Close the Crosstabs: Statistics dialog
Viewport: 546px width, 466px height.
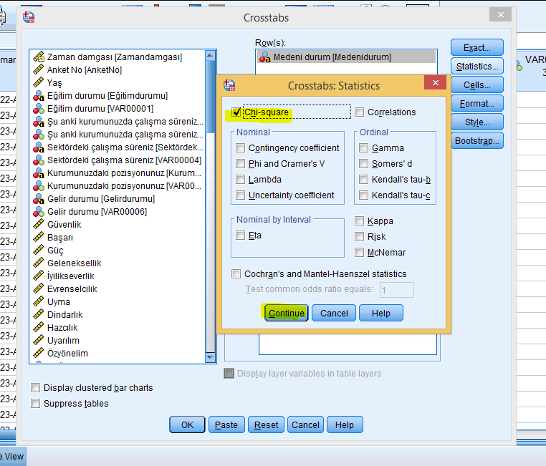(435, 84)
